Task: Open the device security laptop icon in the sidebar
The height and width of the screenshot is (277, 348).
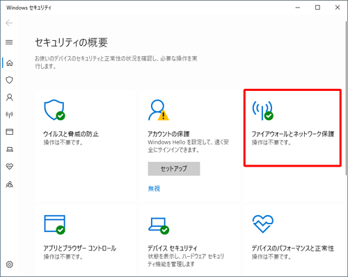Action: tap(10, 149)
